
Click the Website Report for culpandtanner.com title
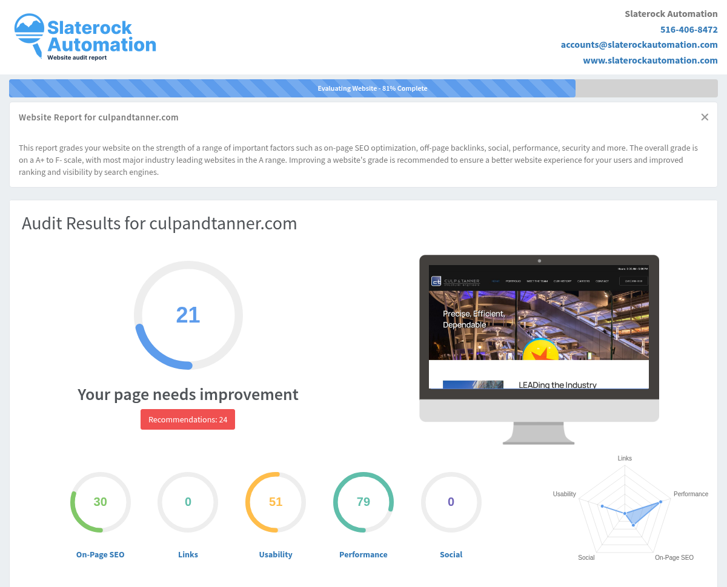99,117
